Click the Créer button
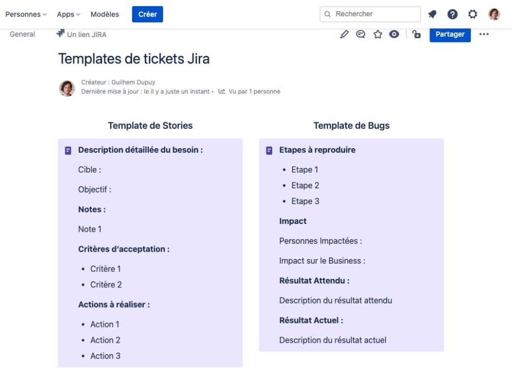Viewport: 512px width, 372px height. coord(147,14)
